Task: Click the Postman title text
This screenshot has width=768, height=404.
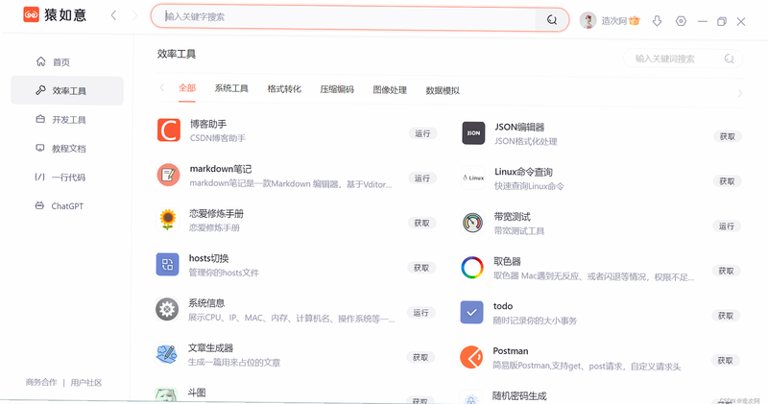Action: (511, 351)
